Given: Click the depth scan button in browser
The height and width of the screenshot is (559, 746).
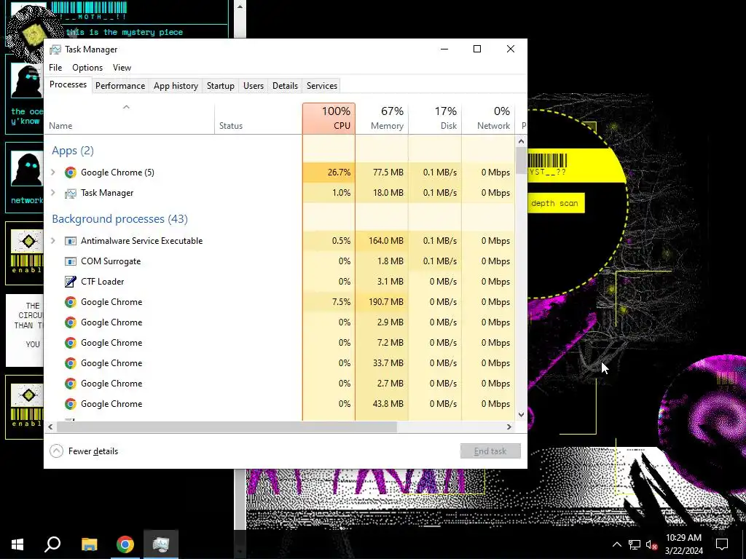Looking at the screenshot, I should (x=556, y=204).
